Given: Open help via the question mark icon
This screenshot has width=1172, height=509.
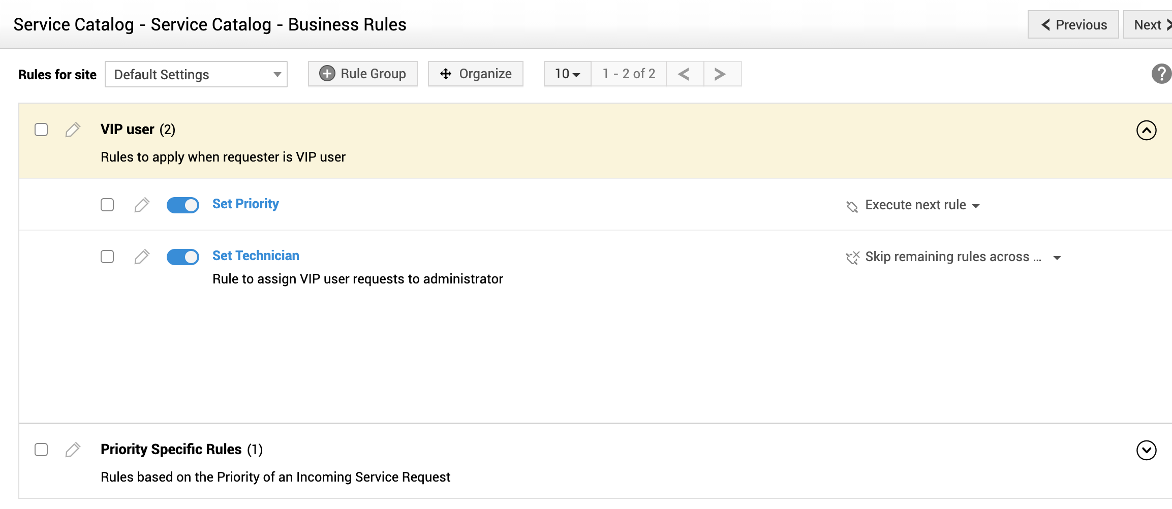Looking at the screenshot, I should [x=1162, y=74].
